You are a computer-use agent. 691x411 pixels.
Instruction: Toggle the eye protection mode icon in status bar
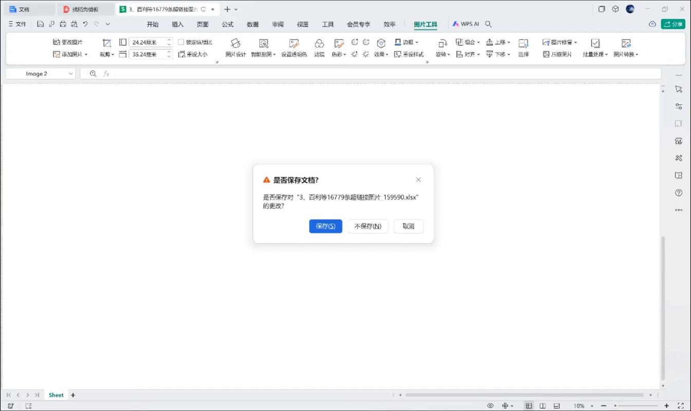(x=490, y=406)
